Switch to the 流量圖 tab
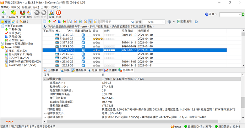This screenshot has height=128, width=245. pos(111,70)
